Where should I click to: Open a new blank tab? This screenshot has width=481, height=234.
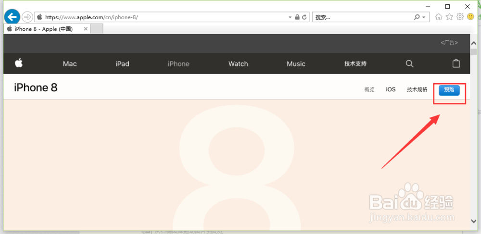tap(97, 29)
